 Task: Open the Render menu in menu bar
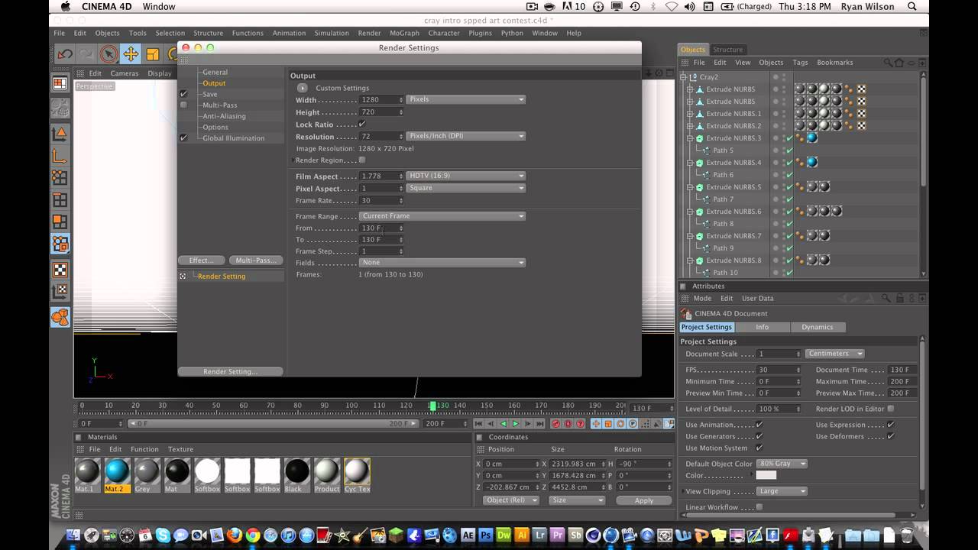click(369, 33)
